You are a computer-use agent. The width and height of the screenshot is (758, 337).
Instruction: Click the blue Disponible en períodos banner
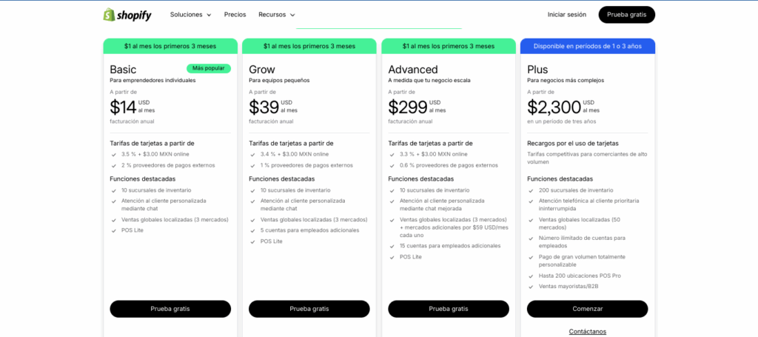tap(587, 47)
